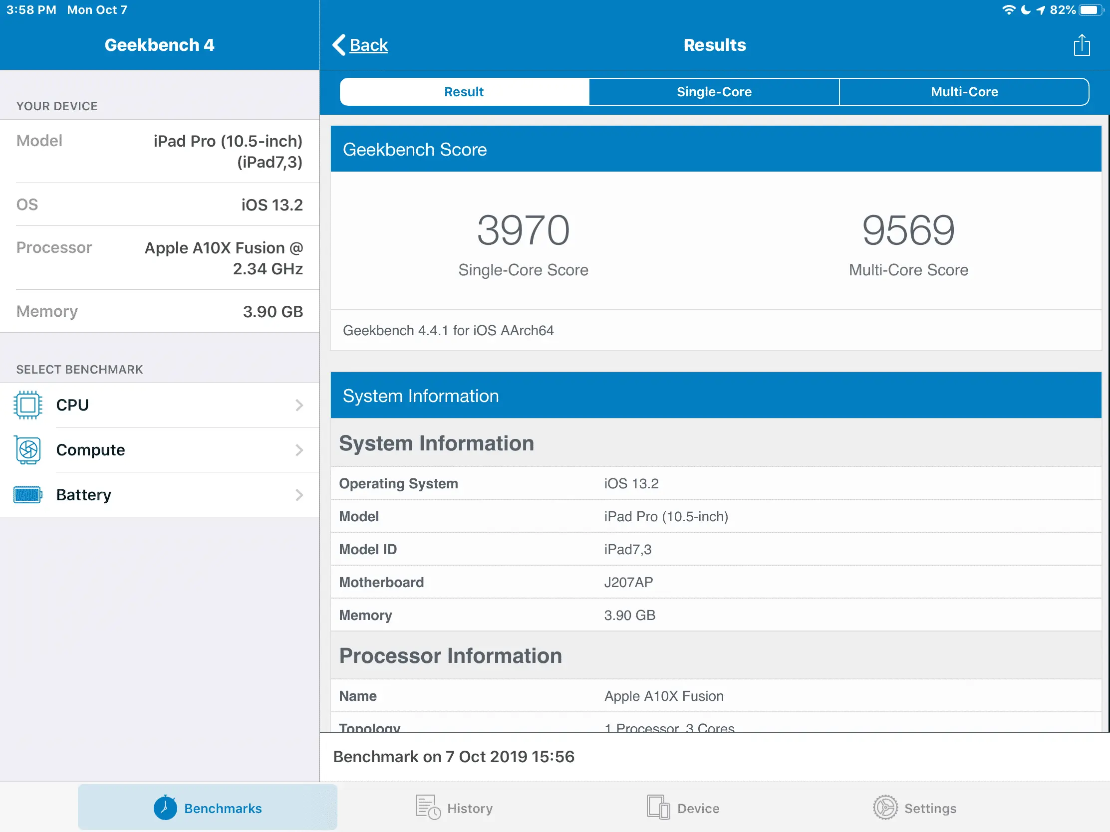1110x832 pixels.
Task: Tap the Battery benchmark icon
Action: 28,495
